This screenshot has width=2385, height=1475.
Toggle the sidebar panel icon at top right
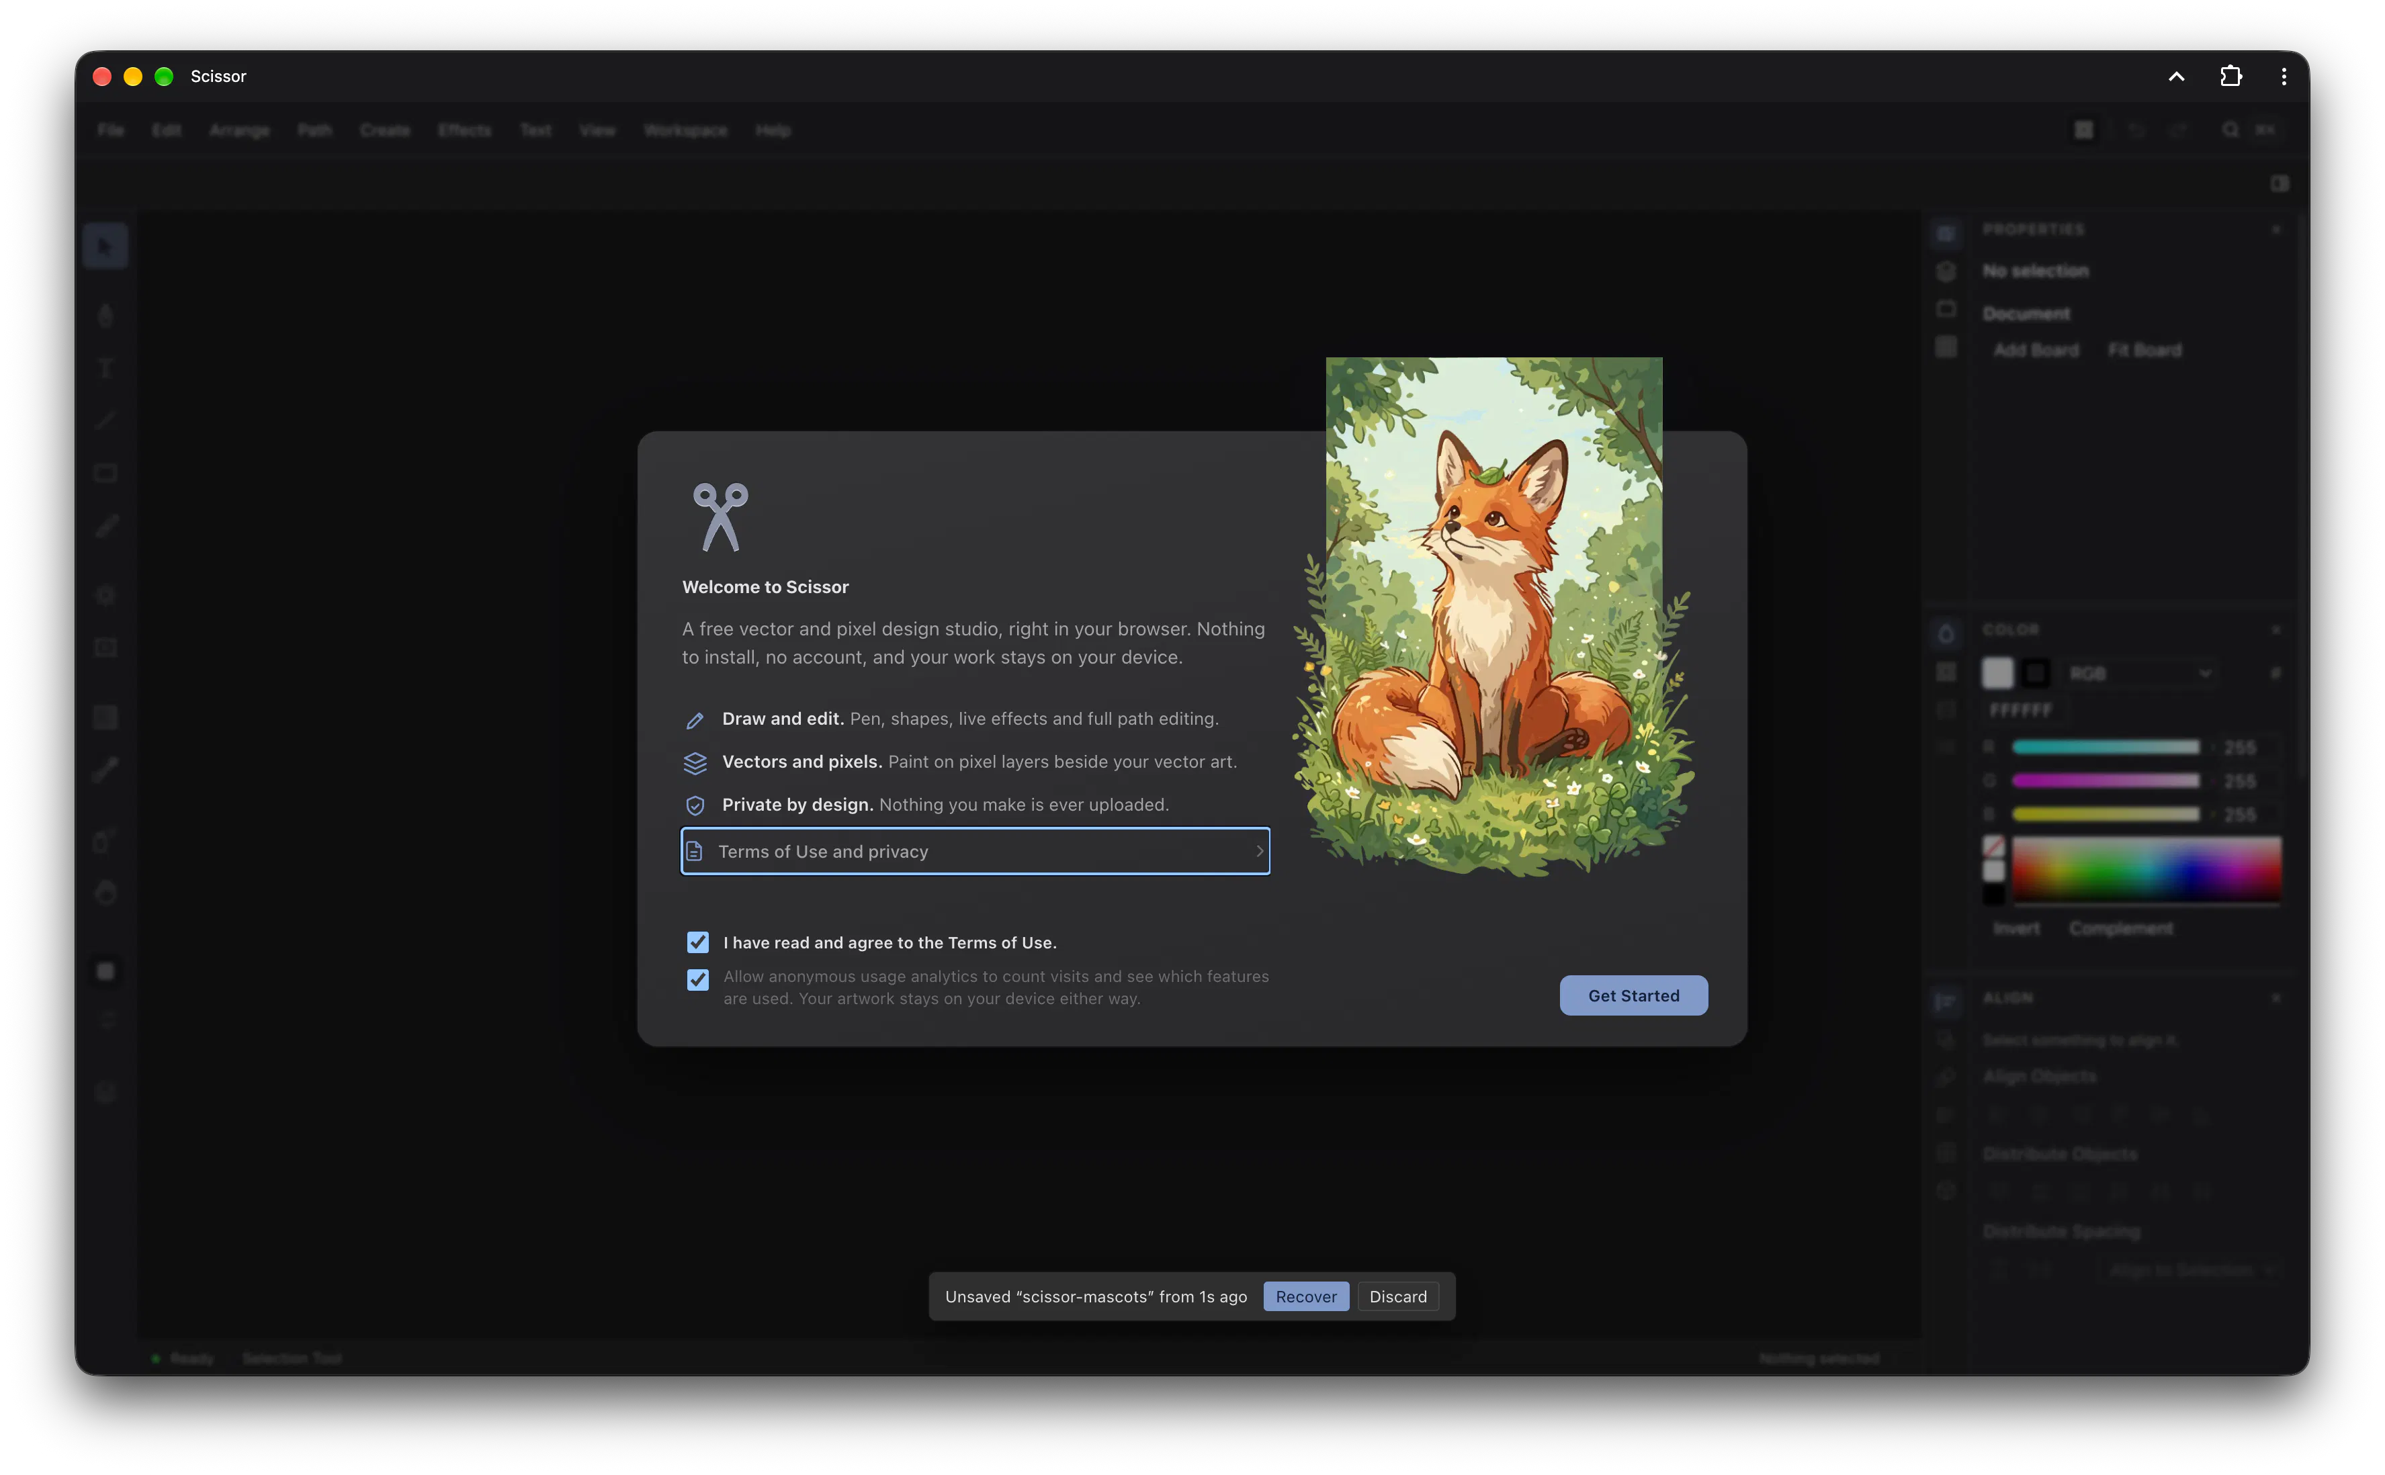click(x=2279, y=183)
